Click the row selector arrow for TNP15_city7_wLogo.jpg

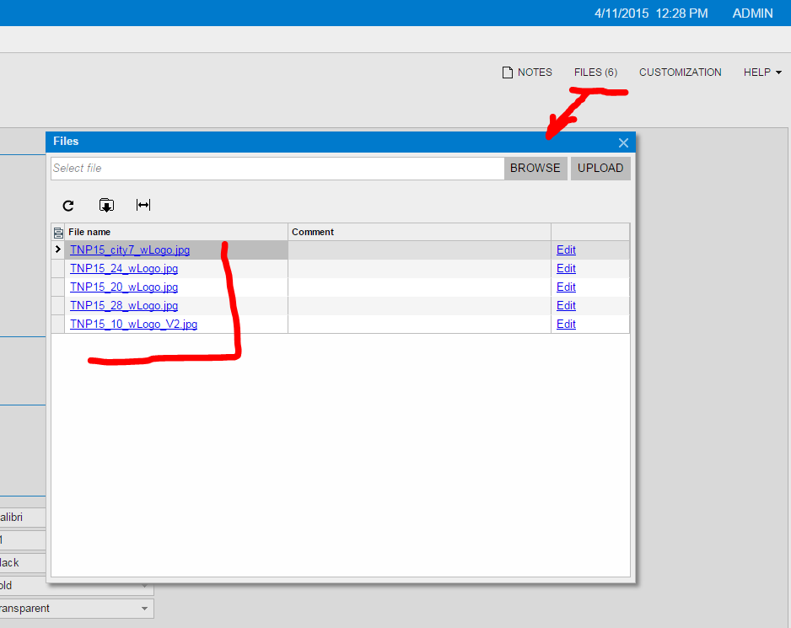[58, 250]
